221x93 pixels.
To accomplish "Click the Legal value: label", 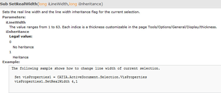I will [x=21, y=36].
